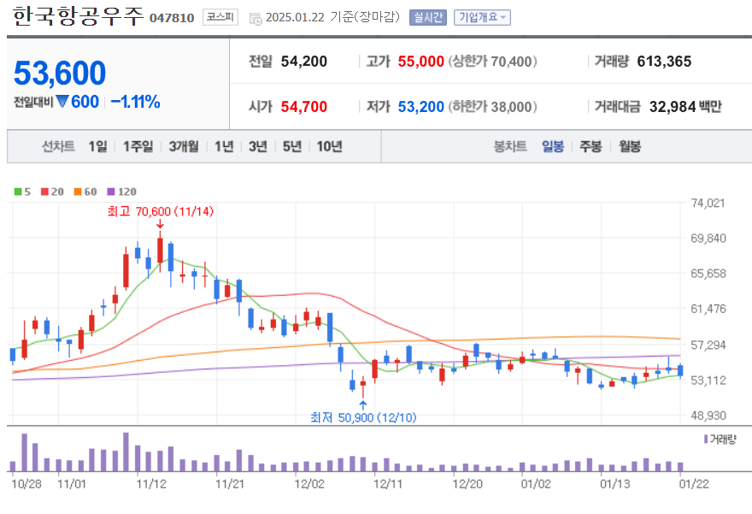Click the 시가 value 54,700
The image size is (752, 514).
pyautogui.click(x=304, y=107)
